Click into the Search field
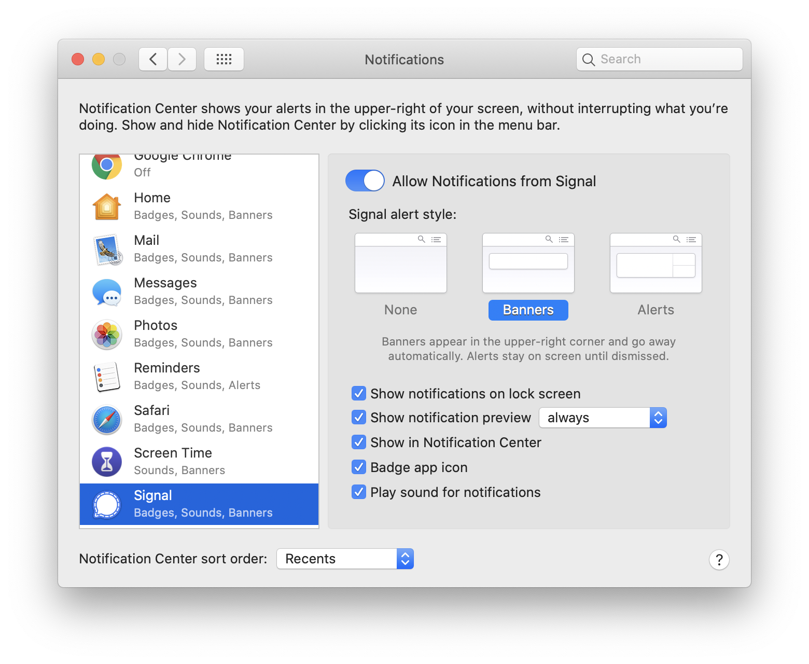This screenshot has height=664, width=809. (660, 59)
